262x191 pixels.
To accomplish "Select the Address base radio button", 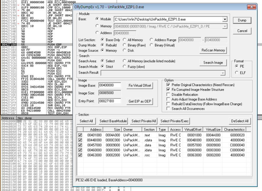I will (97, 33).
